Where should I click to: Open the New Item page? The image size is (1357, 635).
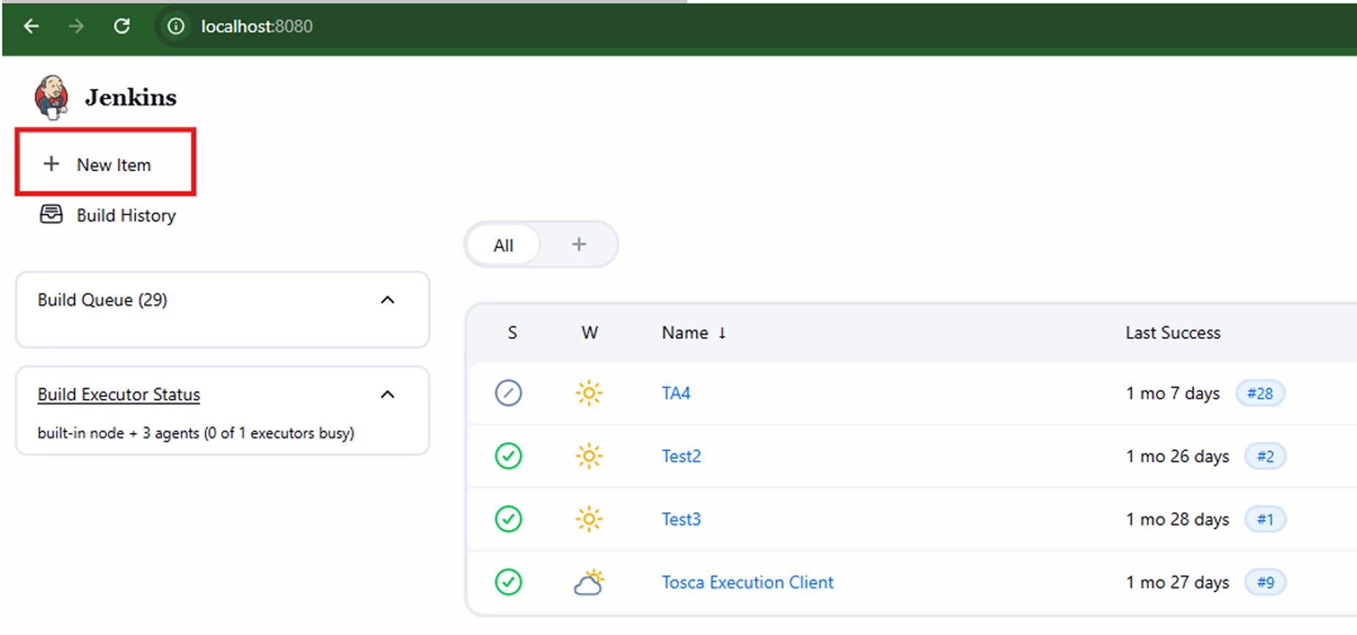coord(105,162)
